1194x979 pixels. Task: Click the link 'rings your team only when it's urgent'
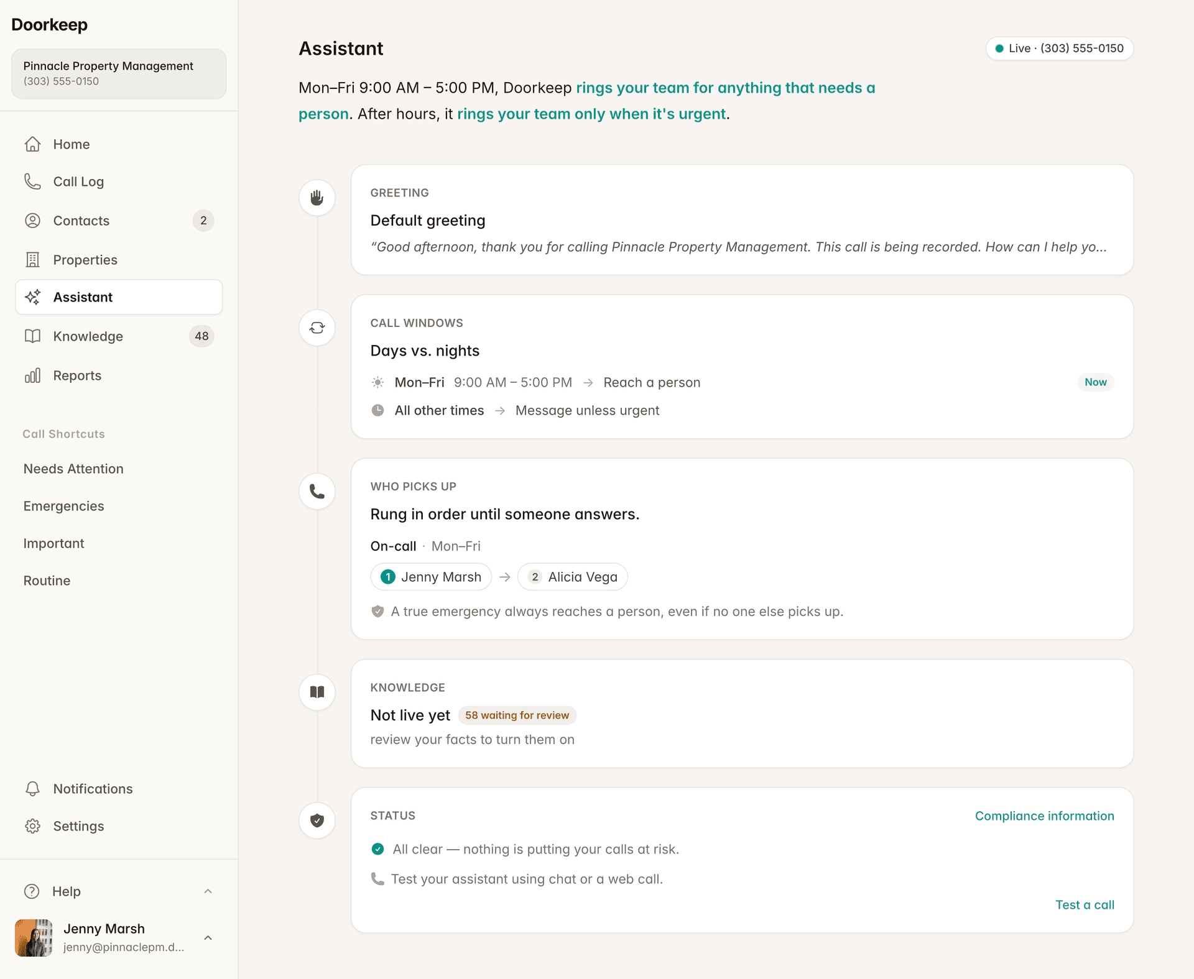pyautogui.click(x=591, y=114)
